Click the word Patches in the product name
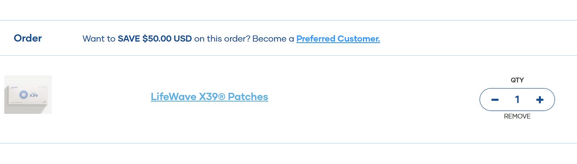The image size is (577, 164). (x=248, y=96)
